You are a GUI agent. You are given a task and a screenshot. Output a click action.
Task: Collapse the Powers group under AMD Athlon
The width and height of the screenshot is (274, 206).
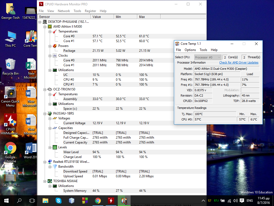click(x=50, y=46)
